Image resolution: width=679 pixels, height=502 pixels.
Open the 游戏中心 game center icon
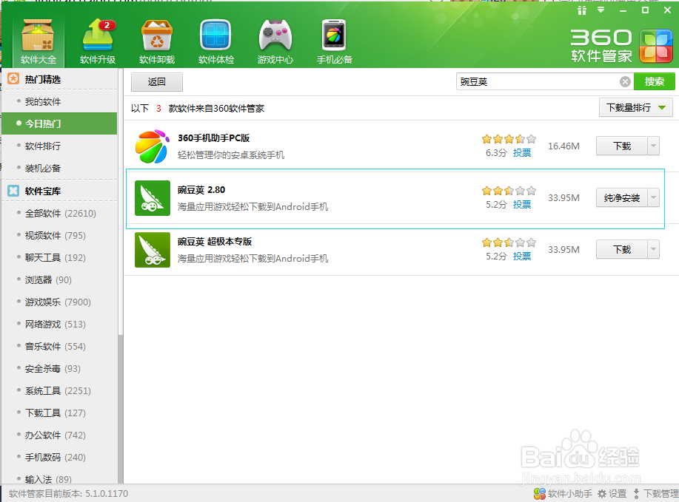[275, 41]
